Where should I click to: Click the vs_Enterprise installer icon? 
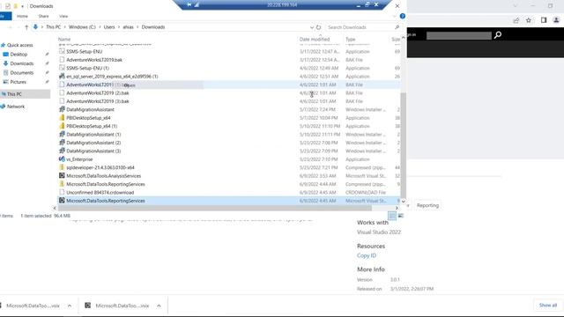pos(62,159)
